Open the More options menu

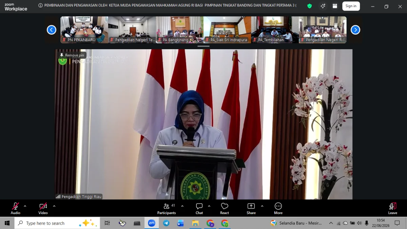pos(278,208)
